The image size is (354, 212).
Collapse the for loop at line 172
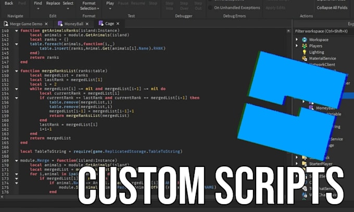coord(17,174)
